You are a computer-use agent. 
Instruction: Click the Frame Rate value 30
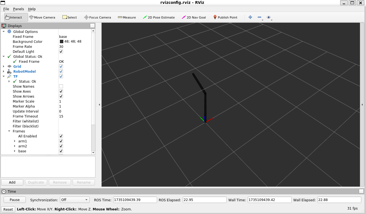(x=61, y=46)
